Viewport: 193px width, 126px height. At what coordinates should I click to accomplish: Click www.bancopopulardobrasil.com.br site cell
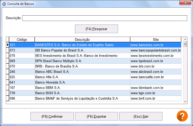click(x=156, y=50)
